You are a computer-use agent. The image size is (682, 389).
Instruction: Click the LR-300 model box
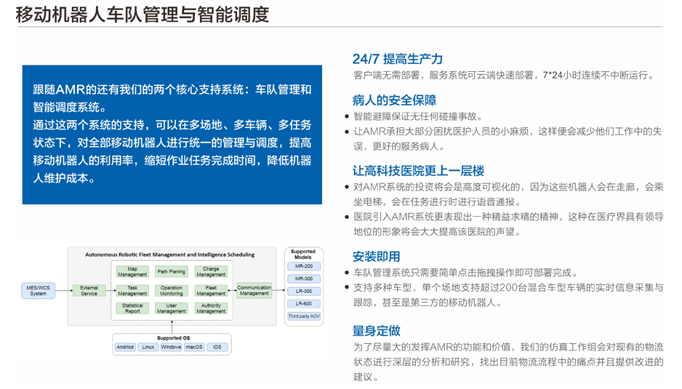coord(304,292)
